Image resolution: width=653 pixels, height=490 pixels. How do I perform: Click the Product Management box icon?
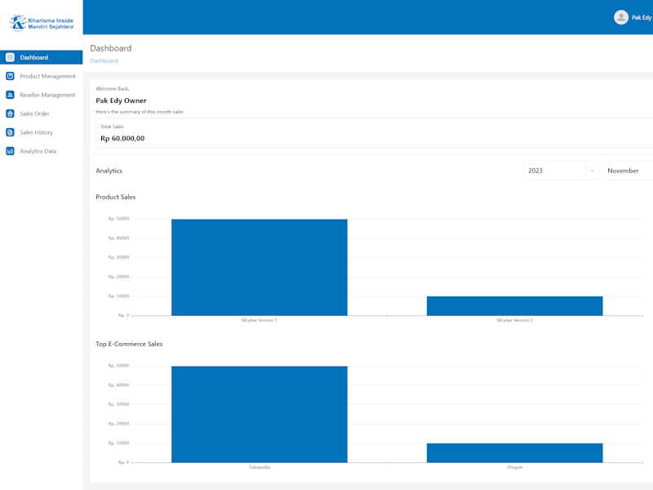(x=11, y=76)
